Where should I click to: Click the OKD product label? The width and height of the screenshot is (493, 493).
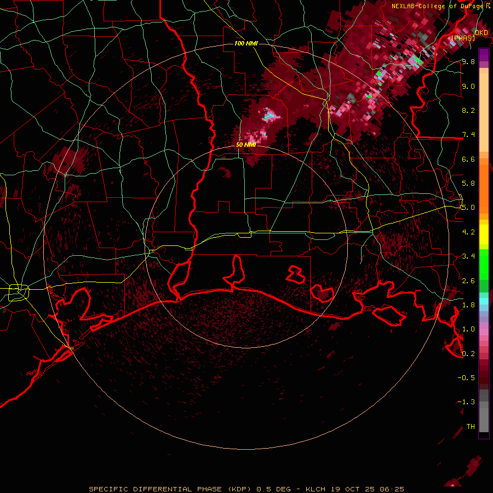coord(481,33)
